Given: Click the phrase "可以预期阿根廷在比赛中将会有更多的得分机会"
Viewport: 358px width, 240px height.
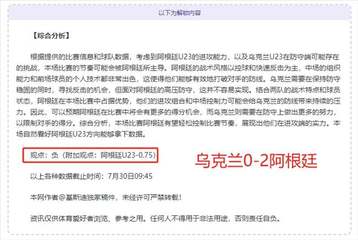Looking at the screenshot, I should [x=126, y=112].
